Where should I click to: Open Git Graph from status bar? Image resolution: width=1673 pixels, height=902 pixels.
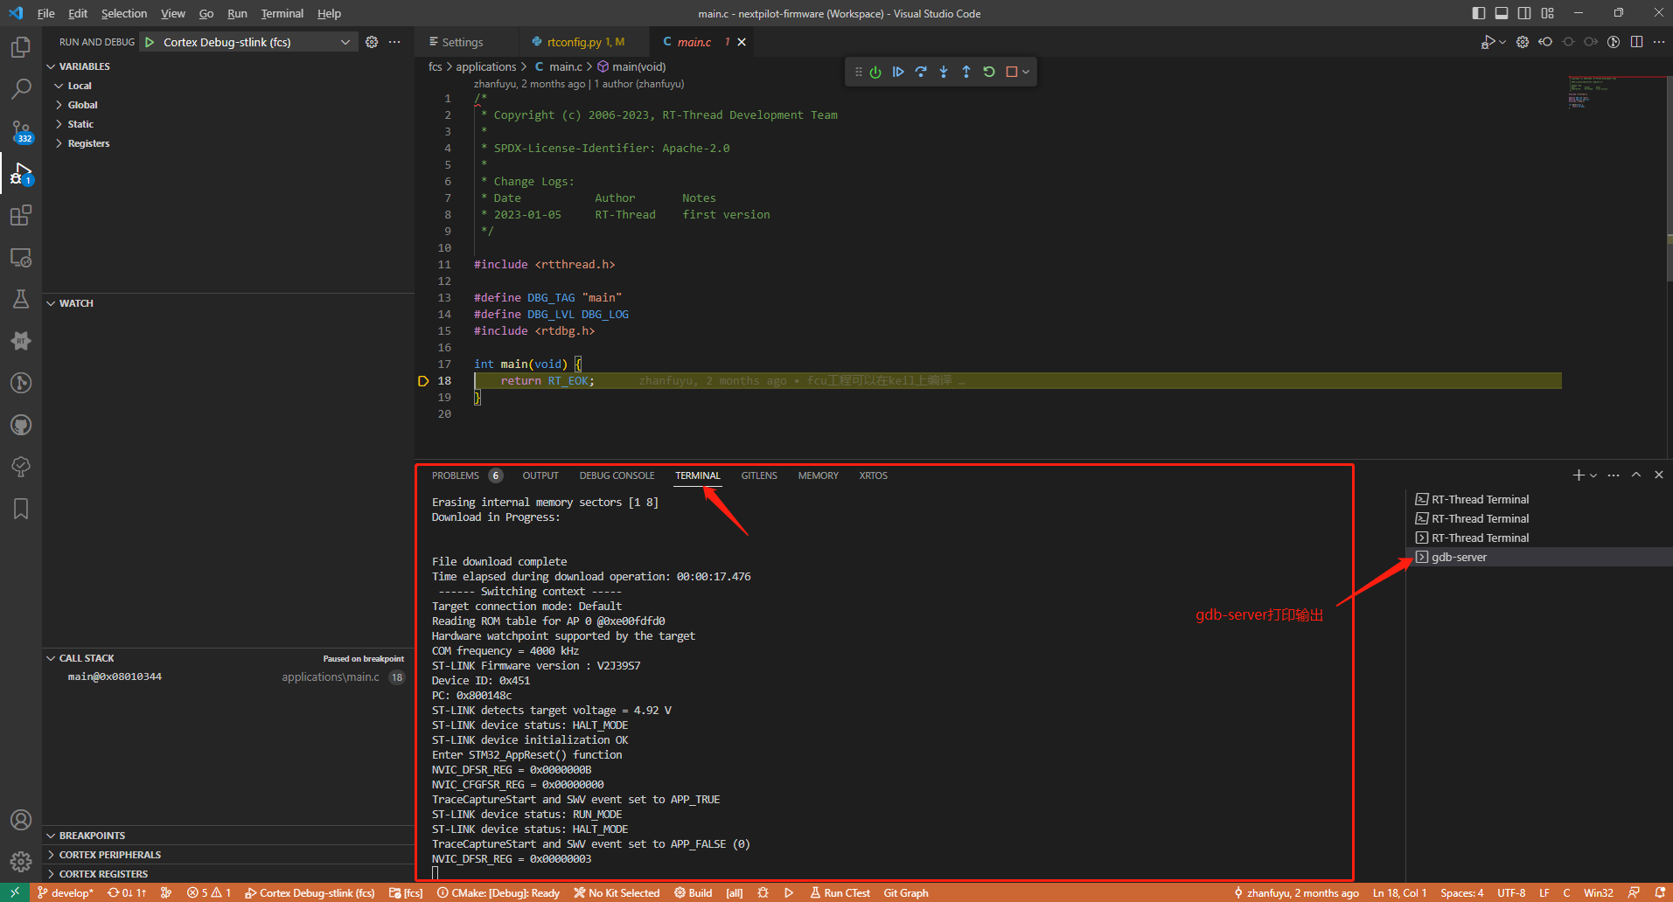(x=906, y=892)
